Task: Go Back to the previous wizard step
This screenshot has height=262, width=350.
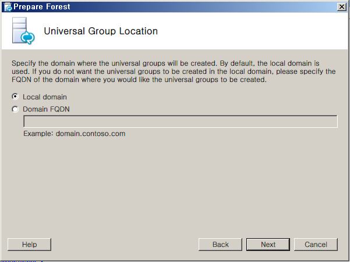Action: click(x=220, y=245)
